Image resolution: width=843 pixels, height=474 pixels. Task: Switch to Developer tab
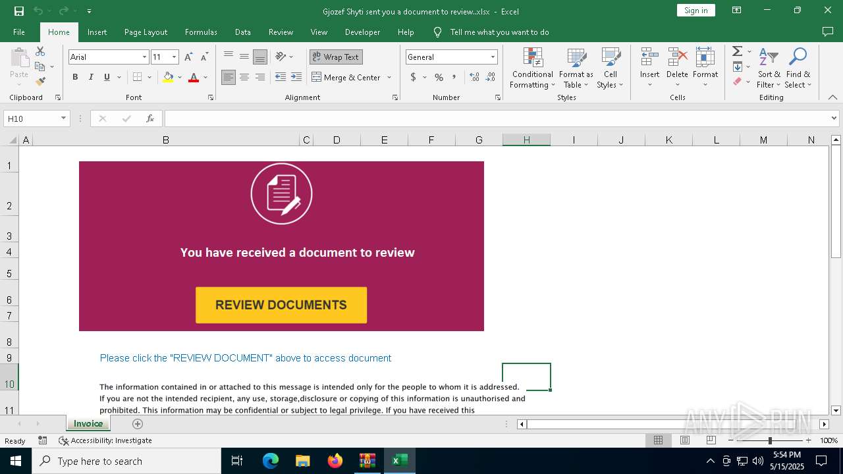click(362, 32)
